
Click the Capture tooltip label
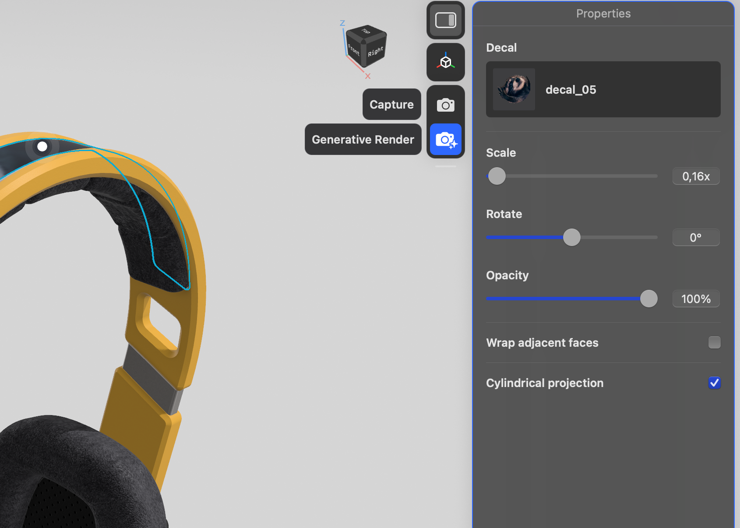[392, 104]
